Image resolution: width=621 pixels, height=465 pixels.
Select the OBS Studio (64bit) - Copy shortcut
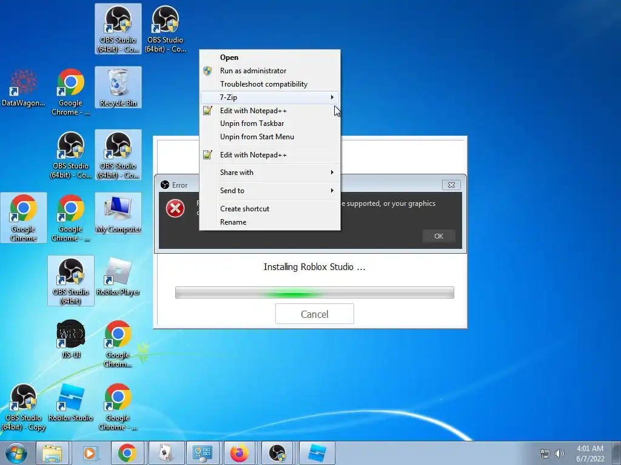point(24,407)
